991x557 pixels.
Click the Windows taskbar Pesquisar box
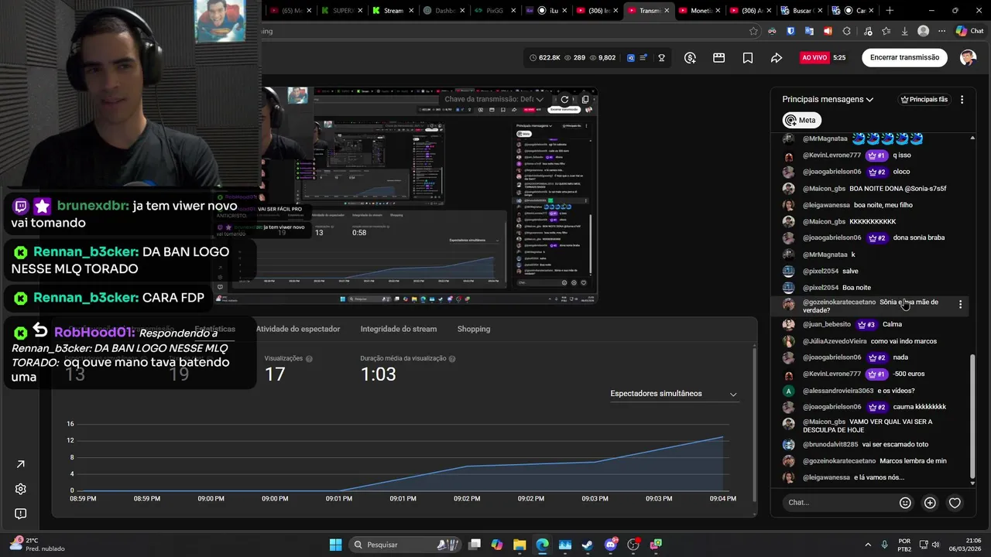coord(403,545)
